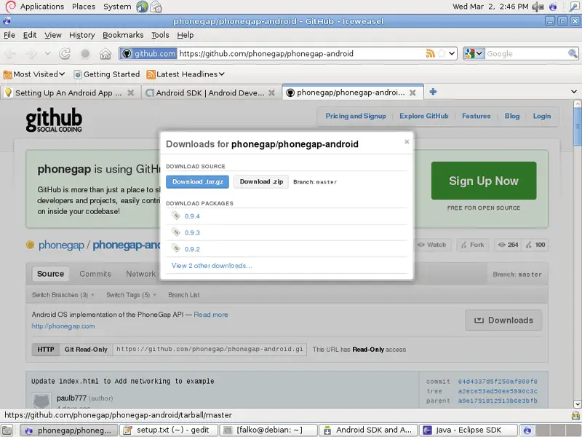Select the Network tab on the repository
This screenshot has height=437, width=582.
point(140,274)
